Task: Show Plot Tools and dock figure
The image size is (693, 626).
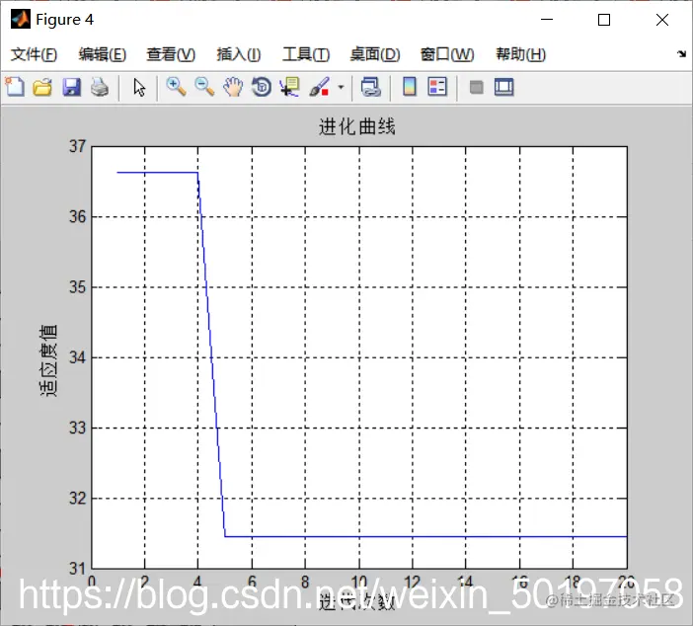Action: (503, 87)
